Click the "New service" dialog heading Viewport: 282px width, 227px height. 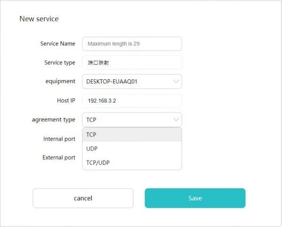coord(39,19)
